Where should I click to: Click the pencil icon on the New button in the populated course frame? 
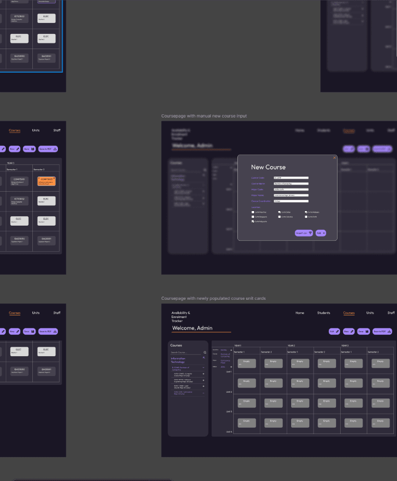352,331
